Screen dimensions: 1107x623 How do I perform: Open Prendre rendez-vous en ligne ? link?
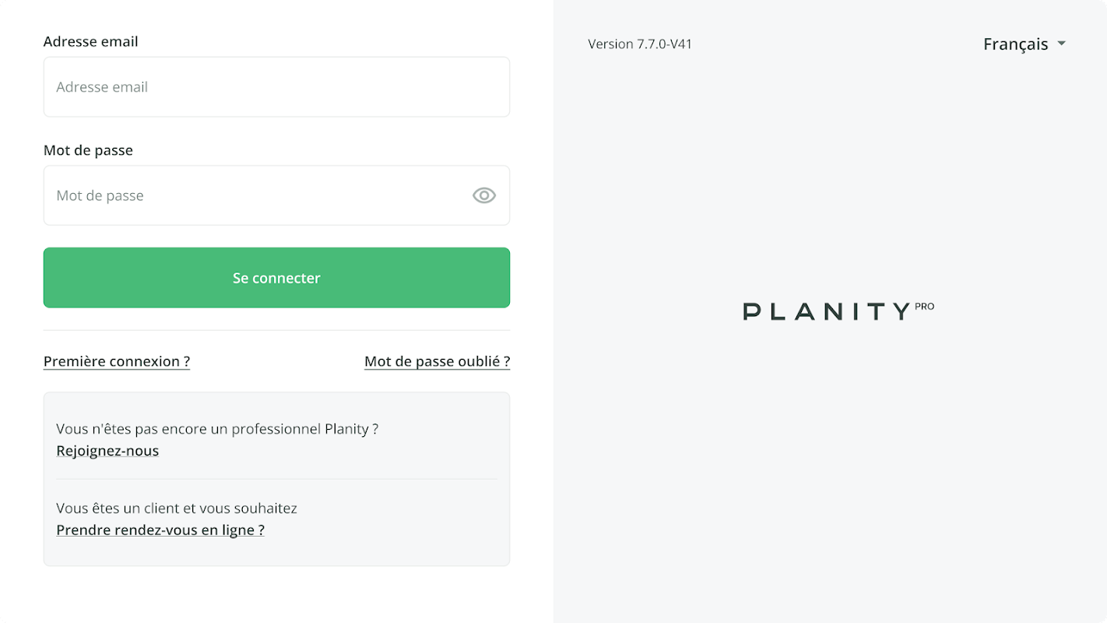[160, 530]
